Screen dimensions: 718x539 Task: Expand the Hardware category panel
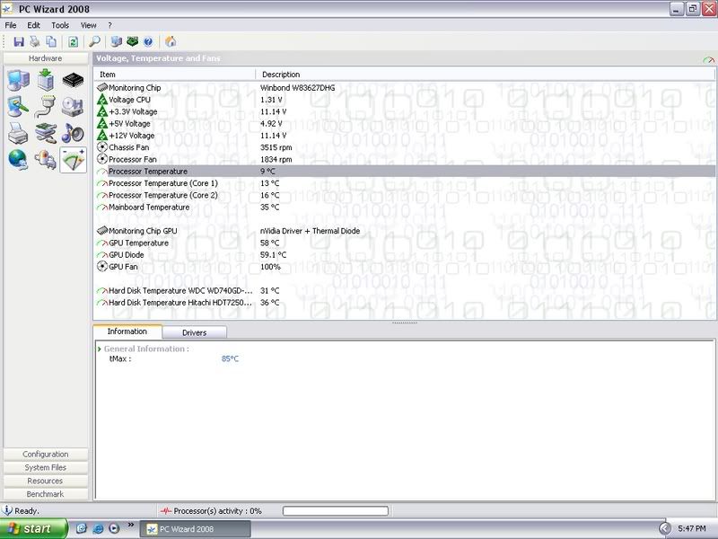tap(46, 58)
